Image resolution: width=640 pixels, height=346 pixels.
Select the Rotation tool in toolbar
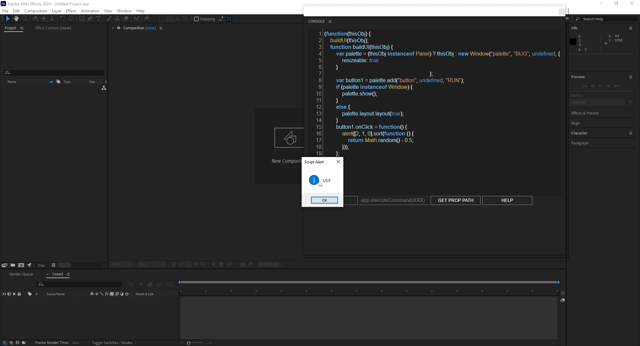point(62,19)
